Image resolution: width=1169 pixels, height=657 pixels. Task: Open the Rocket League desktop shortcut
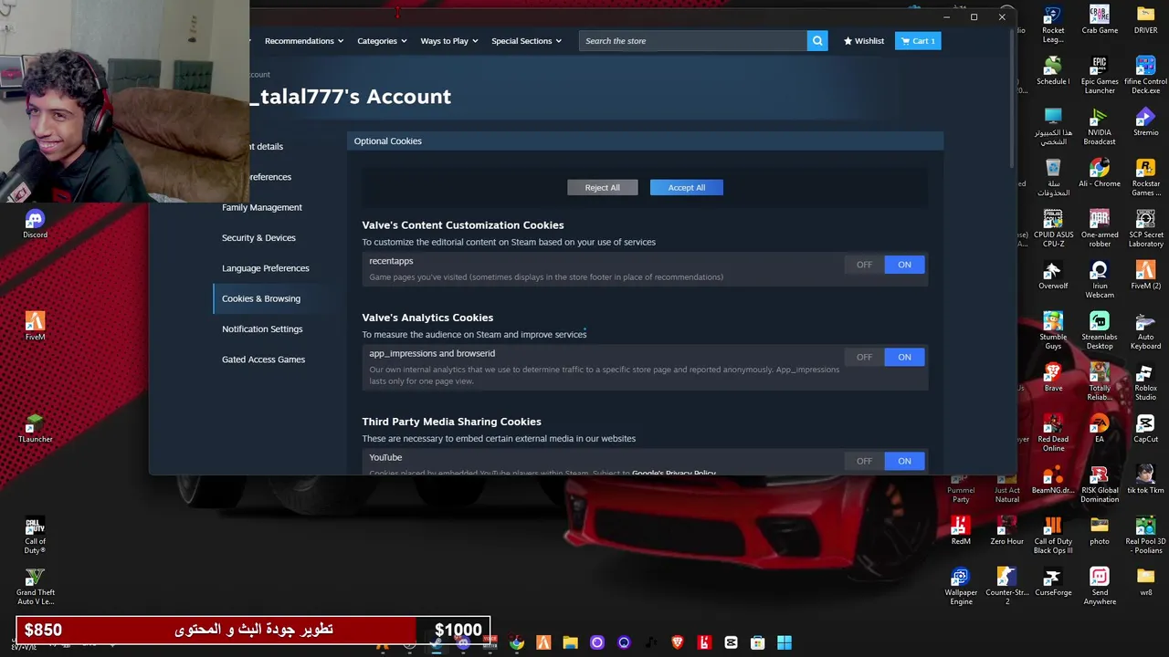[x=1053, y=25]
